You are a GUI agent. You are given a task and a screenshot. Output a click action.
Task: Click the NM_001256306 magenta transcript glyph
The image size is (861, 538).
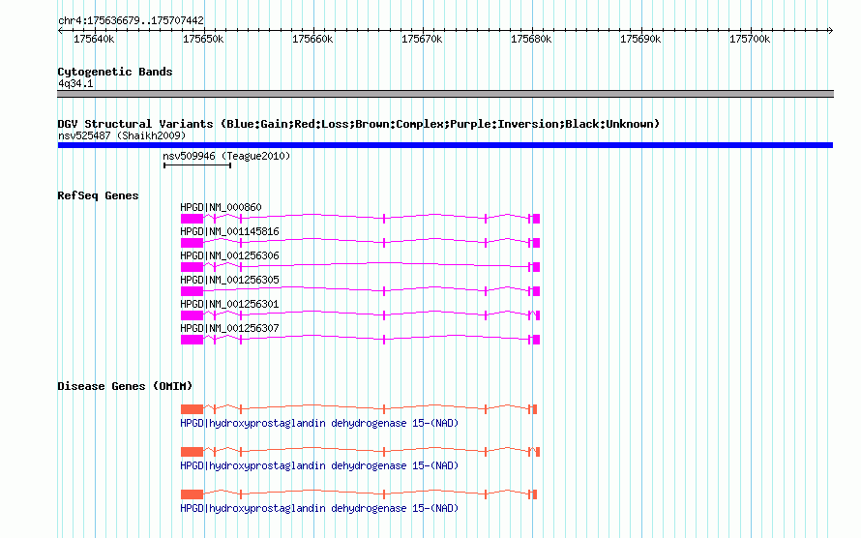tap(360, 267)
